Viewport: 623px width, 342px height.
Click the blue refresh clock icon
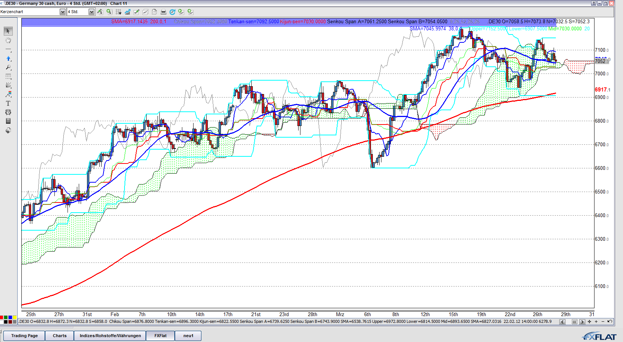[172, 12]
